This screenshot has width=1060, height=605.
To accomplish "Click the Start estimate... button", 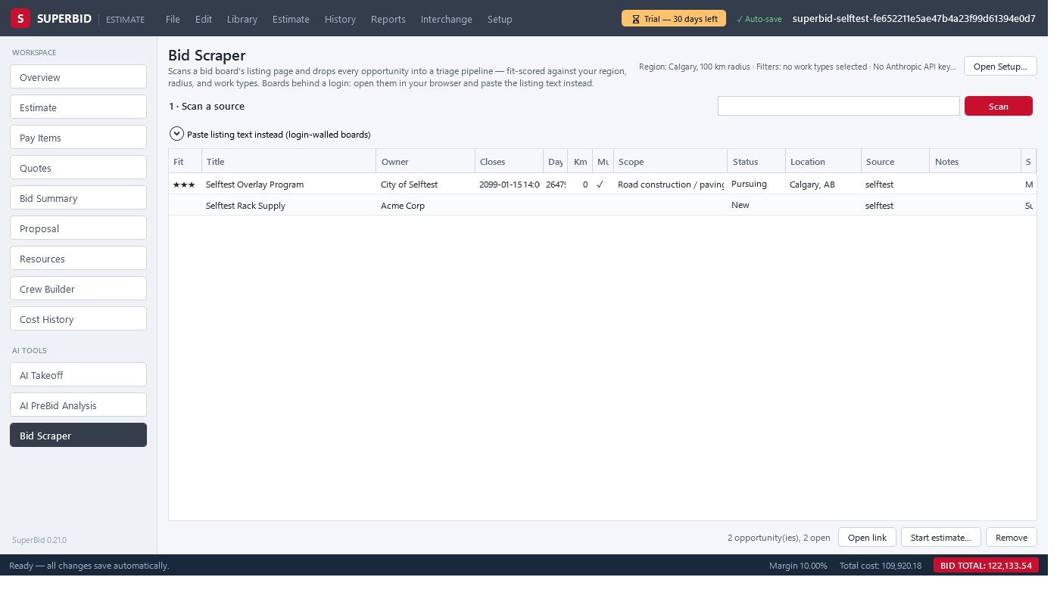I will 941,537.
